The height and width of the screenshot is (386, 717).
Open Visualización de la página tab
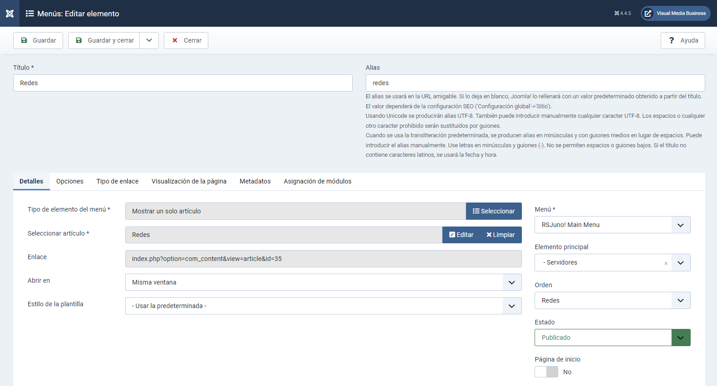tap(189, 181)
